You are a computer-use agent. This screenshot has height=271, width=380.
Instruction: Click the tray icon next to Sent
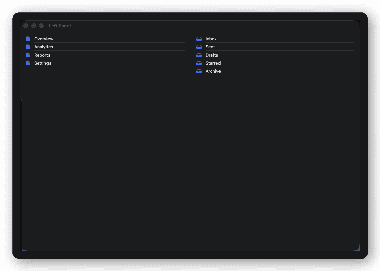point(199,47)
